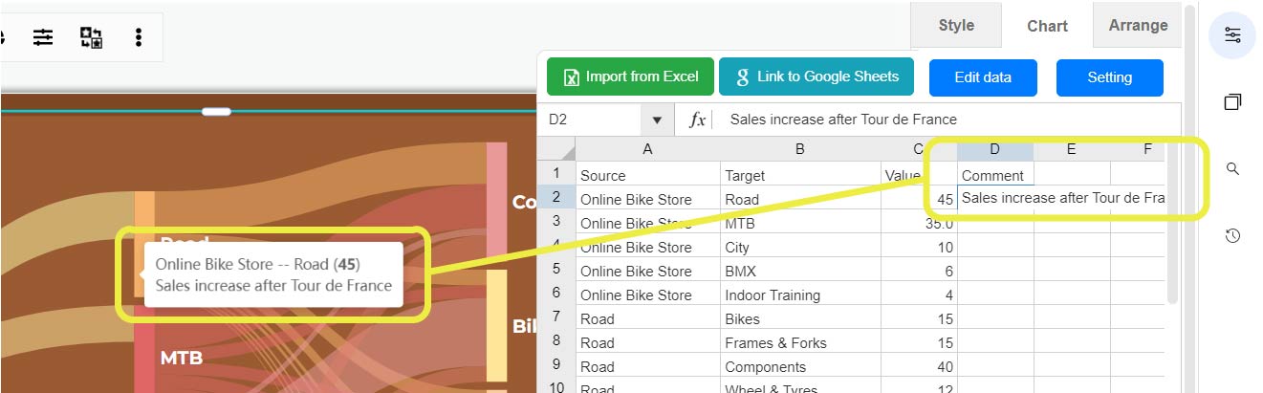Open the three-dot more options menu
This screenshot has height=393, width=1263.
(139, 37)
